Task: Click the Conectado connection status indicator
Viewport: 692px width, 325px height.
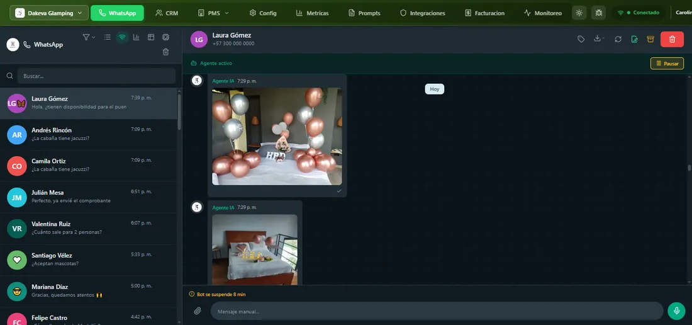Action: tap(638, 13)
